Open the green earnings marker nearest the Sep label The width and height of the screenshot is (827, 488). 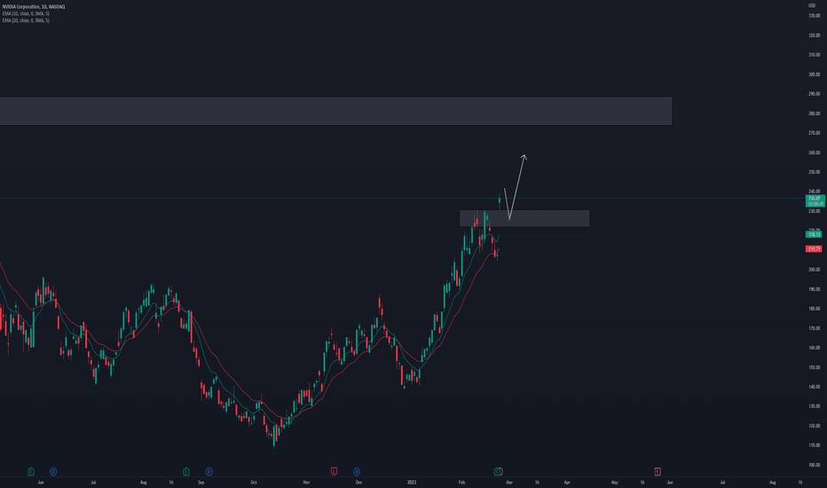[x=186, y=471]
